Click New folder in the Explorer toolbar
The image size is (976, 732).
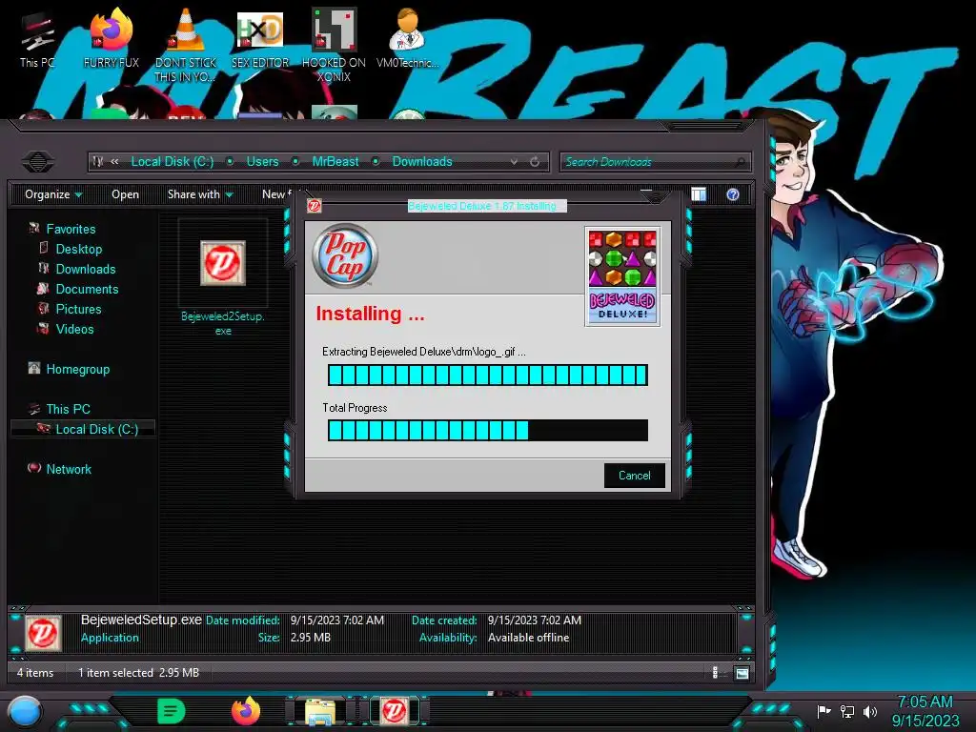pyautogui.click(x=277, y=194)
